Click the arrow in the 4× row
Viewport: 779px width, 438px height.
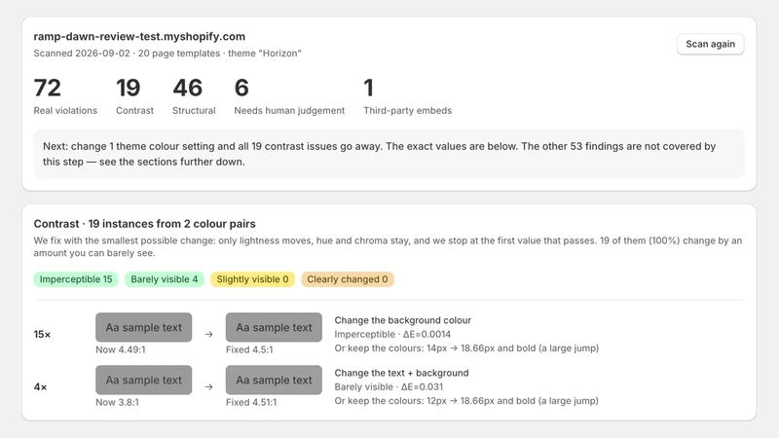209,386
